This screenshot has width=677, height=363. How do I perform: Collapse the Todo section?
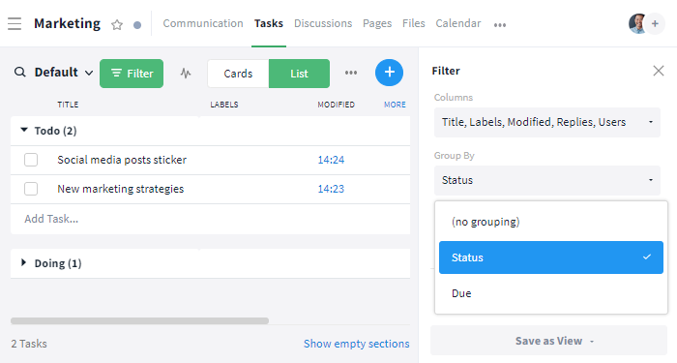coord(24,130)
